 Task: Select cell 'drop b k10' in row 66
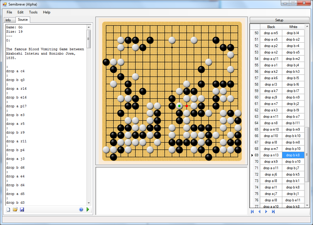pyautogui.click(x=293, y=136)
